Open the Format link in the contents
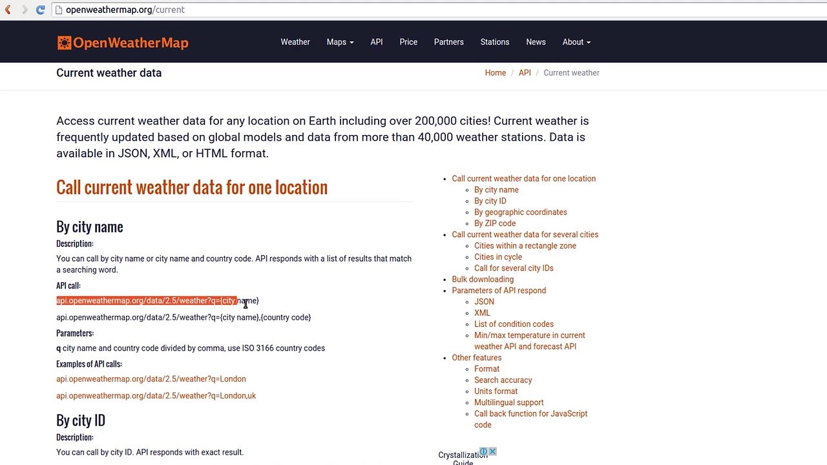This screenshot has height=465, width=827. click(x=487, y=369)
